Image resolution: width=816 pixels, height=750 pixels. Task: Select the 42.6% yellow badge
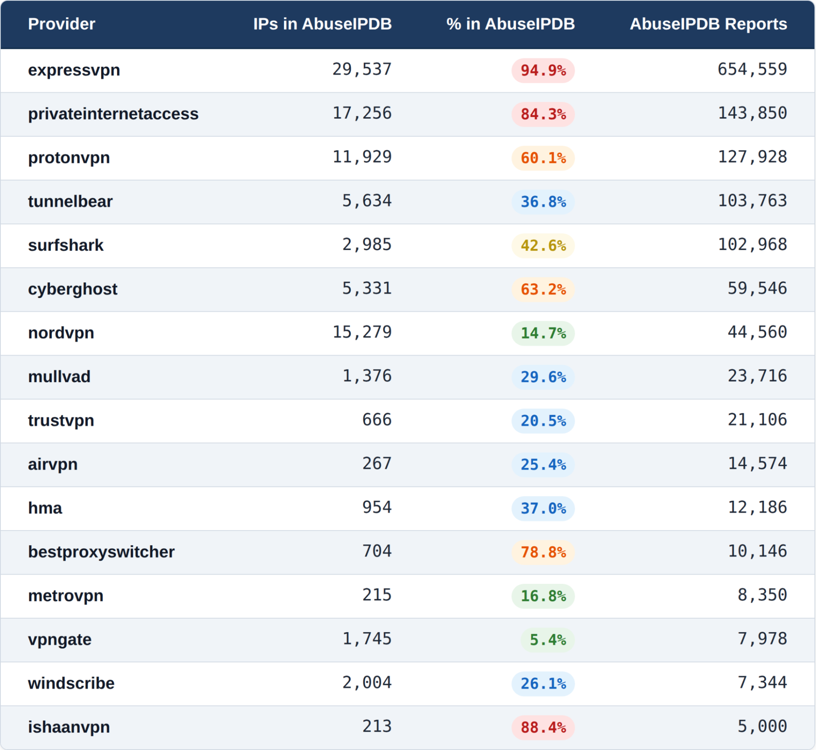point(543,246)
